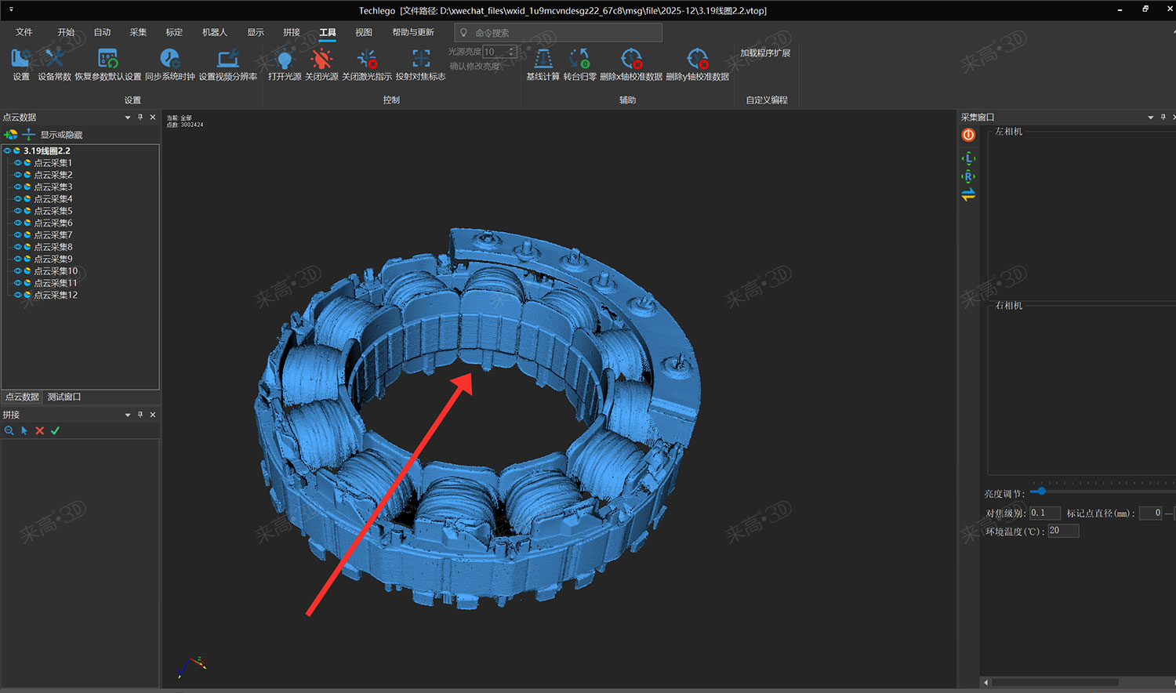Turn off the light with 关闭光源
Viewport: 1176px width, 693px height.
(x=321, y=60)
